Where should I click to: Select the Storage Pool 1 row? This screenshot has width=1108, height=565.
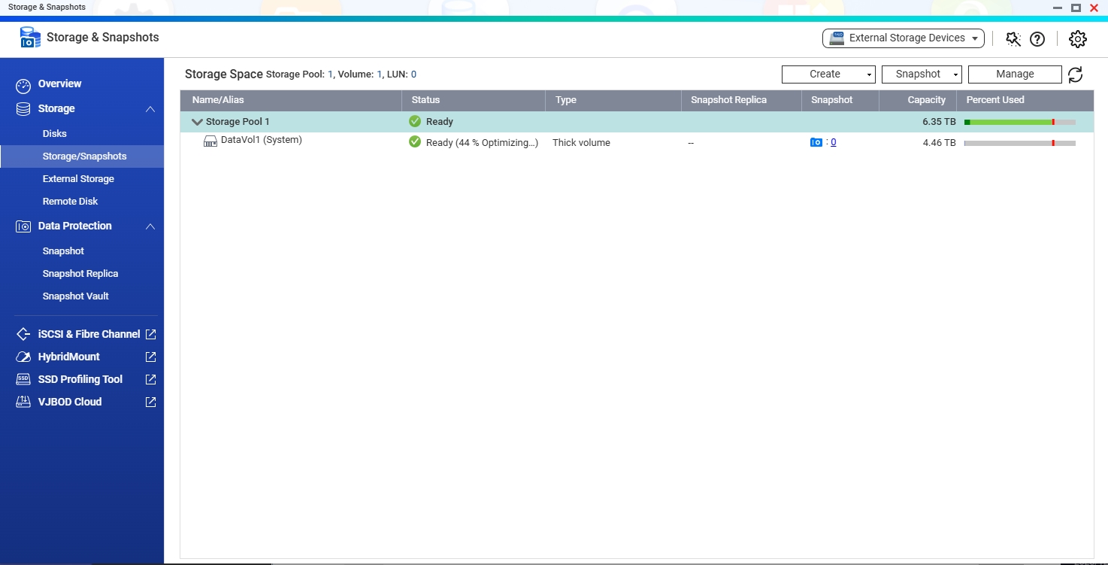pyautogui.click(x=637, y=122)
